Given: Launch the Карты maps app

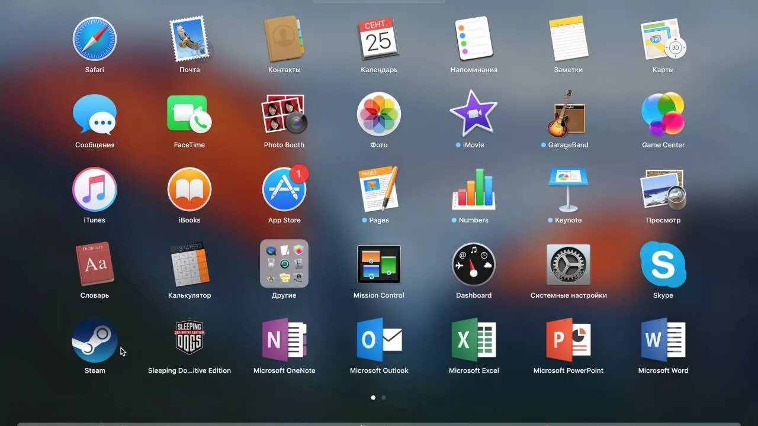Looking at the screenshot, I should (x=663, y=39).
